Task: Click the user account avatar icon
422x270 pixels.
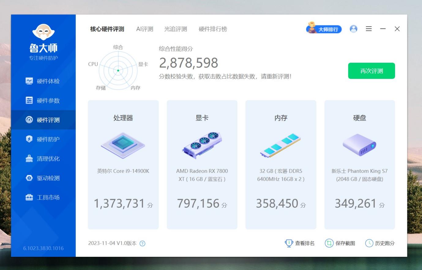Action: point(353,29)
